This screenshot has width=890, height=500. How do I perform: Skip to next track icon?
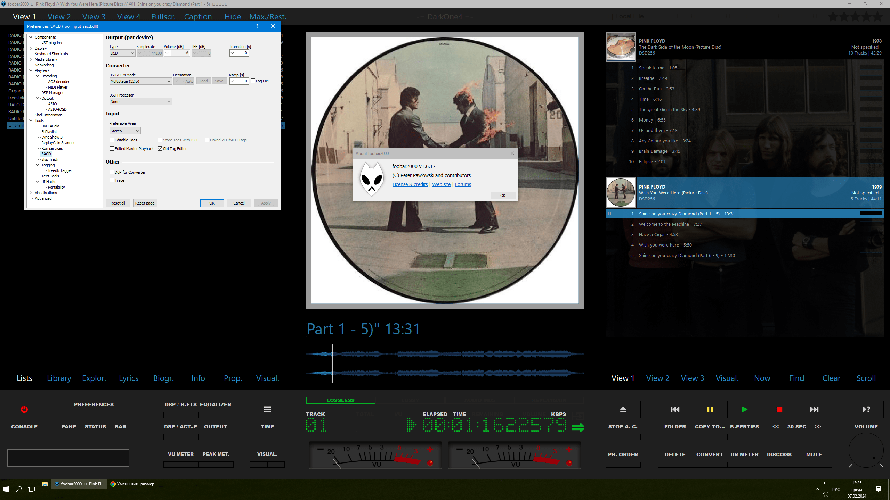pyautogui.click(x=814, y=409)
